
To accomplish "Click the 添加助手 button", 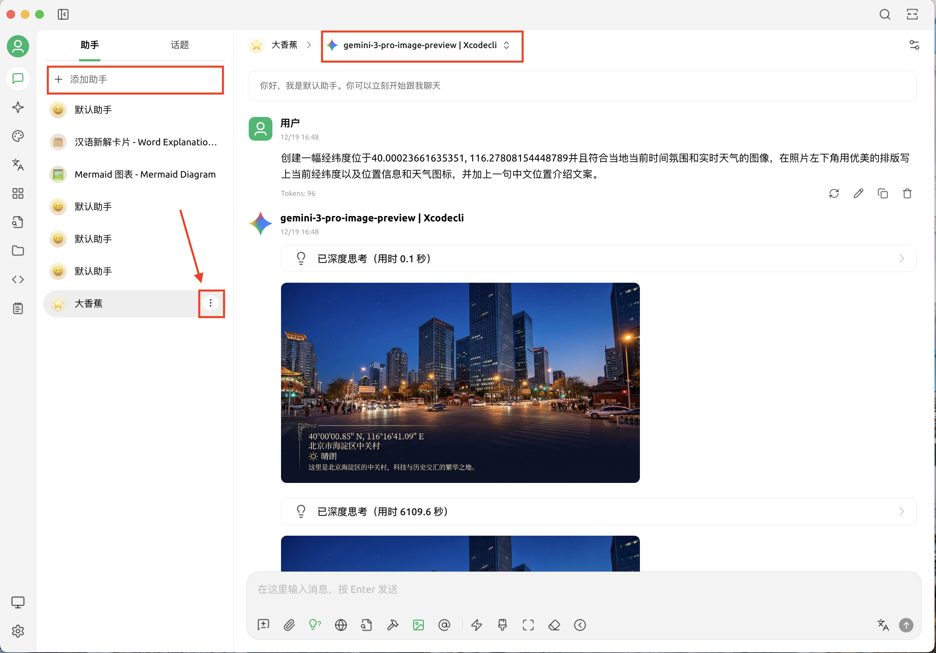I will coord(135,80).
